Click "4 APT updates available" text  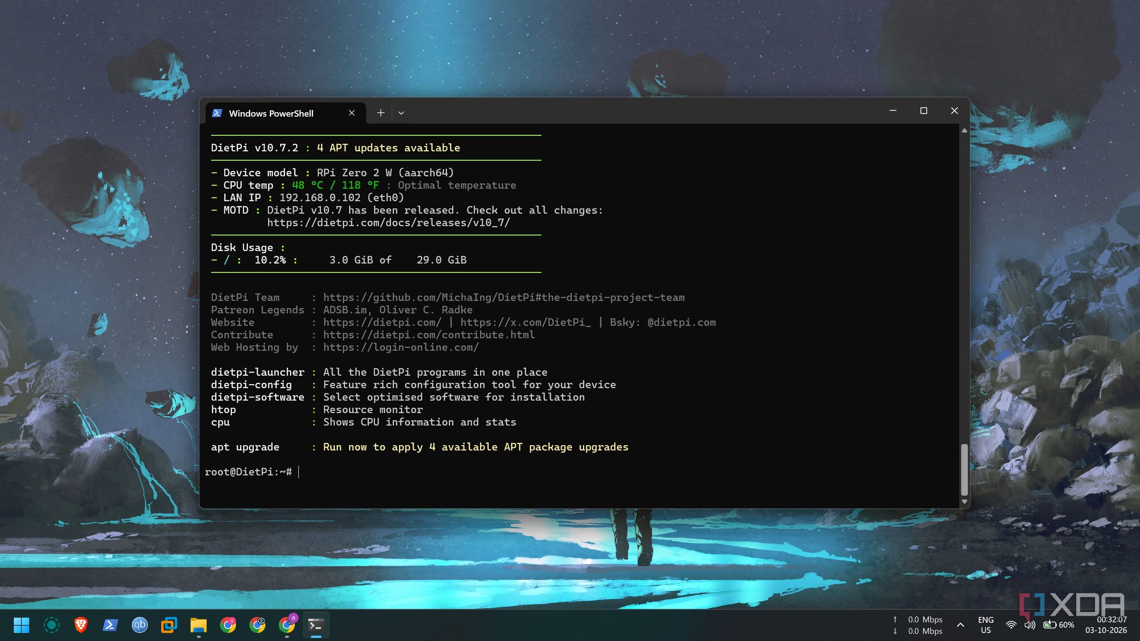pyautogui.click(x=388, y=148)
